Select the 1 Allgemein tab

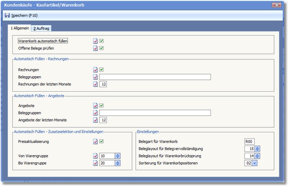point(20,28)
